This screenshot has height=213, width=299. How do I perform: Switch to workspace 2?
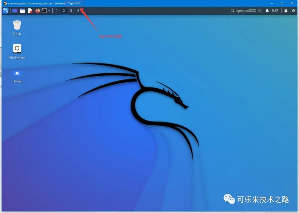click(64, 11)
